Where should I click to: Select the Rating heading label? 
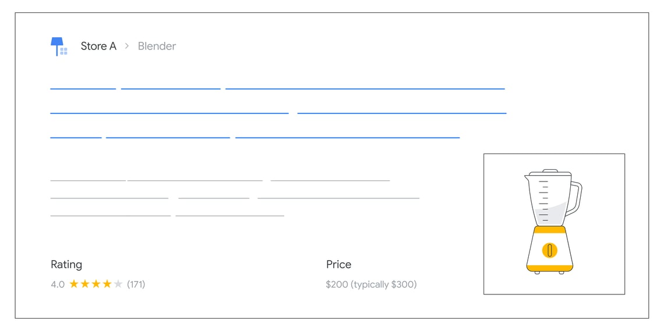66,265
